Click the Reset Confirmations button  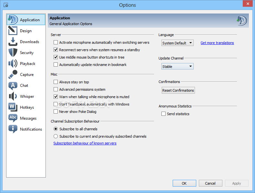click(x=178, y=90)
